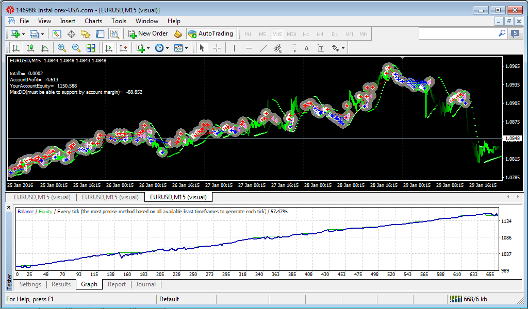The width and height of the screenshot is (528, 309).
Task: Toggle chart auto scroll
Action: (109, 48)
